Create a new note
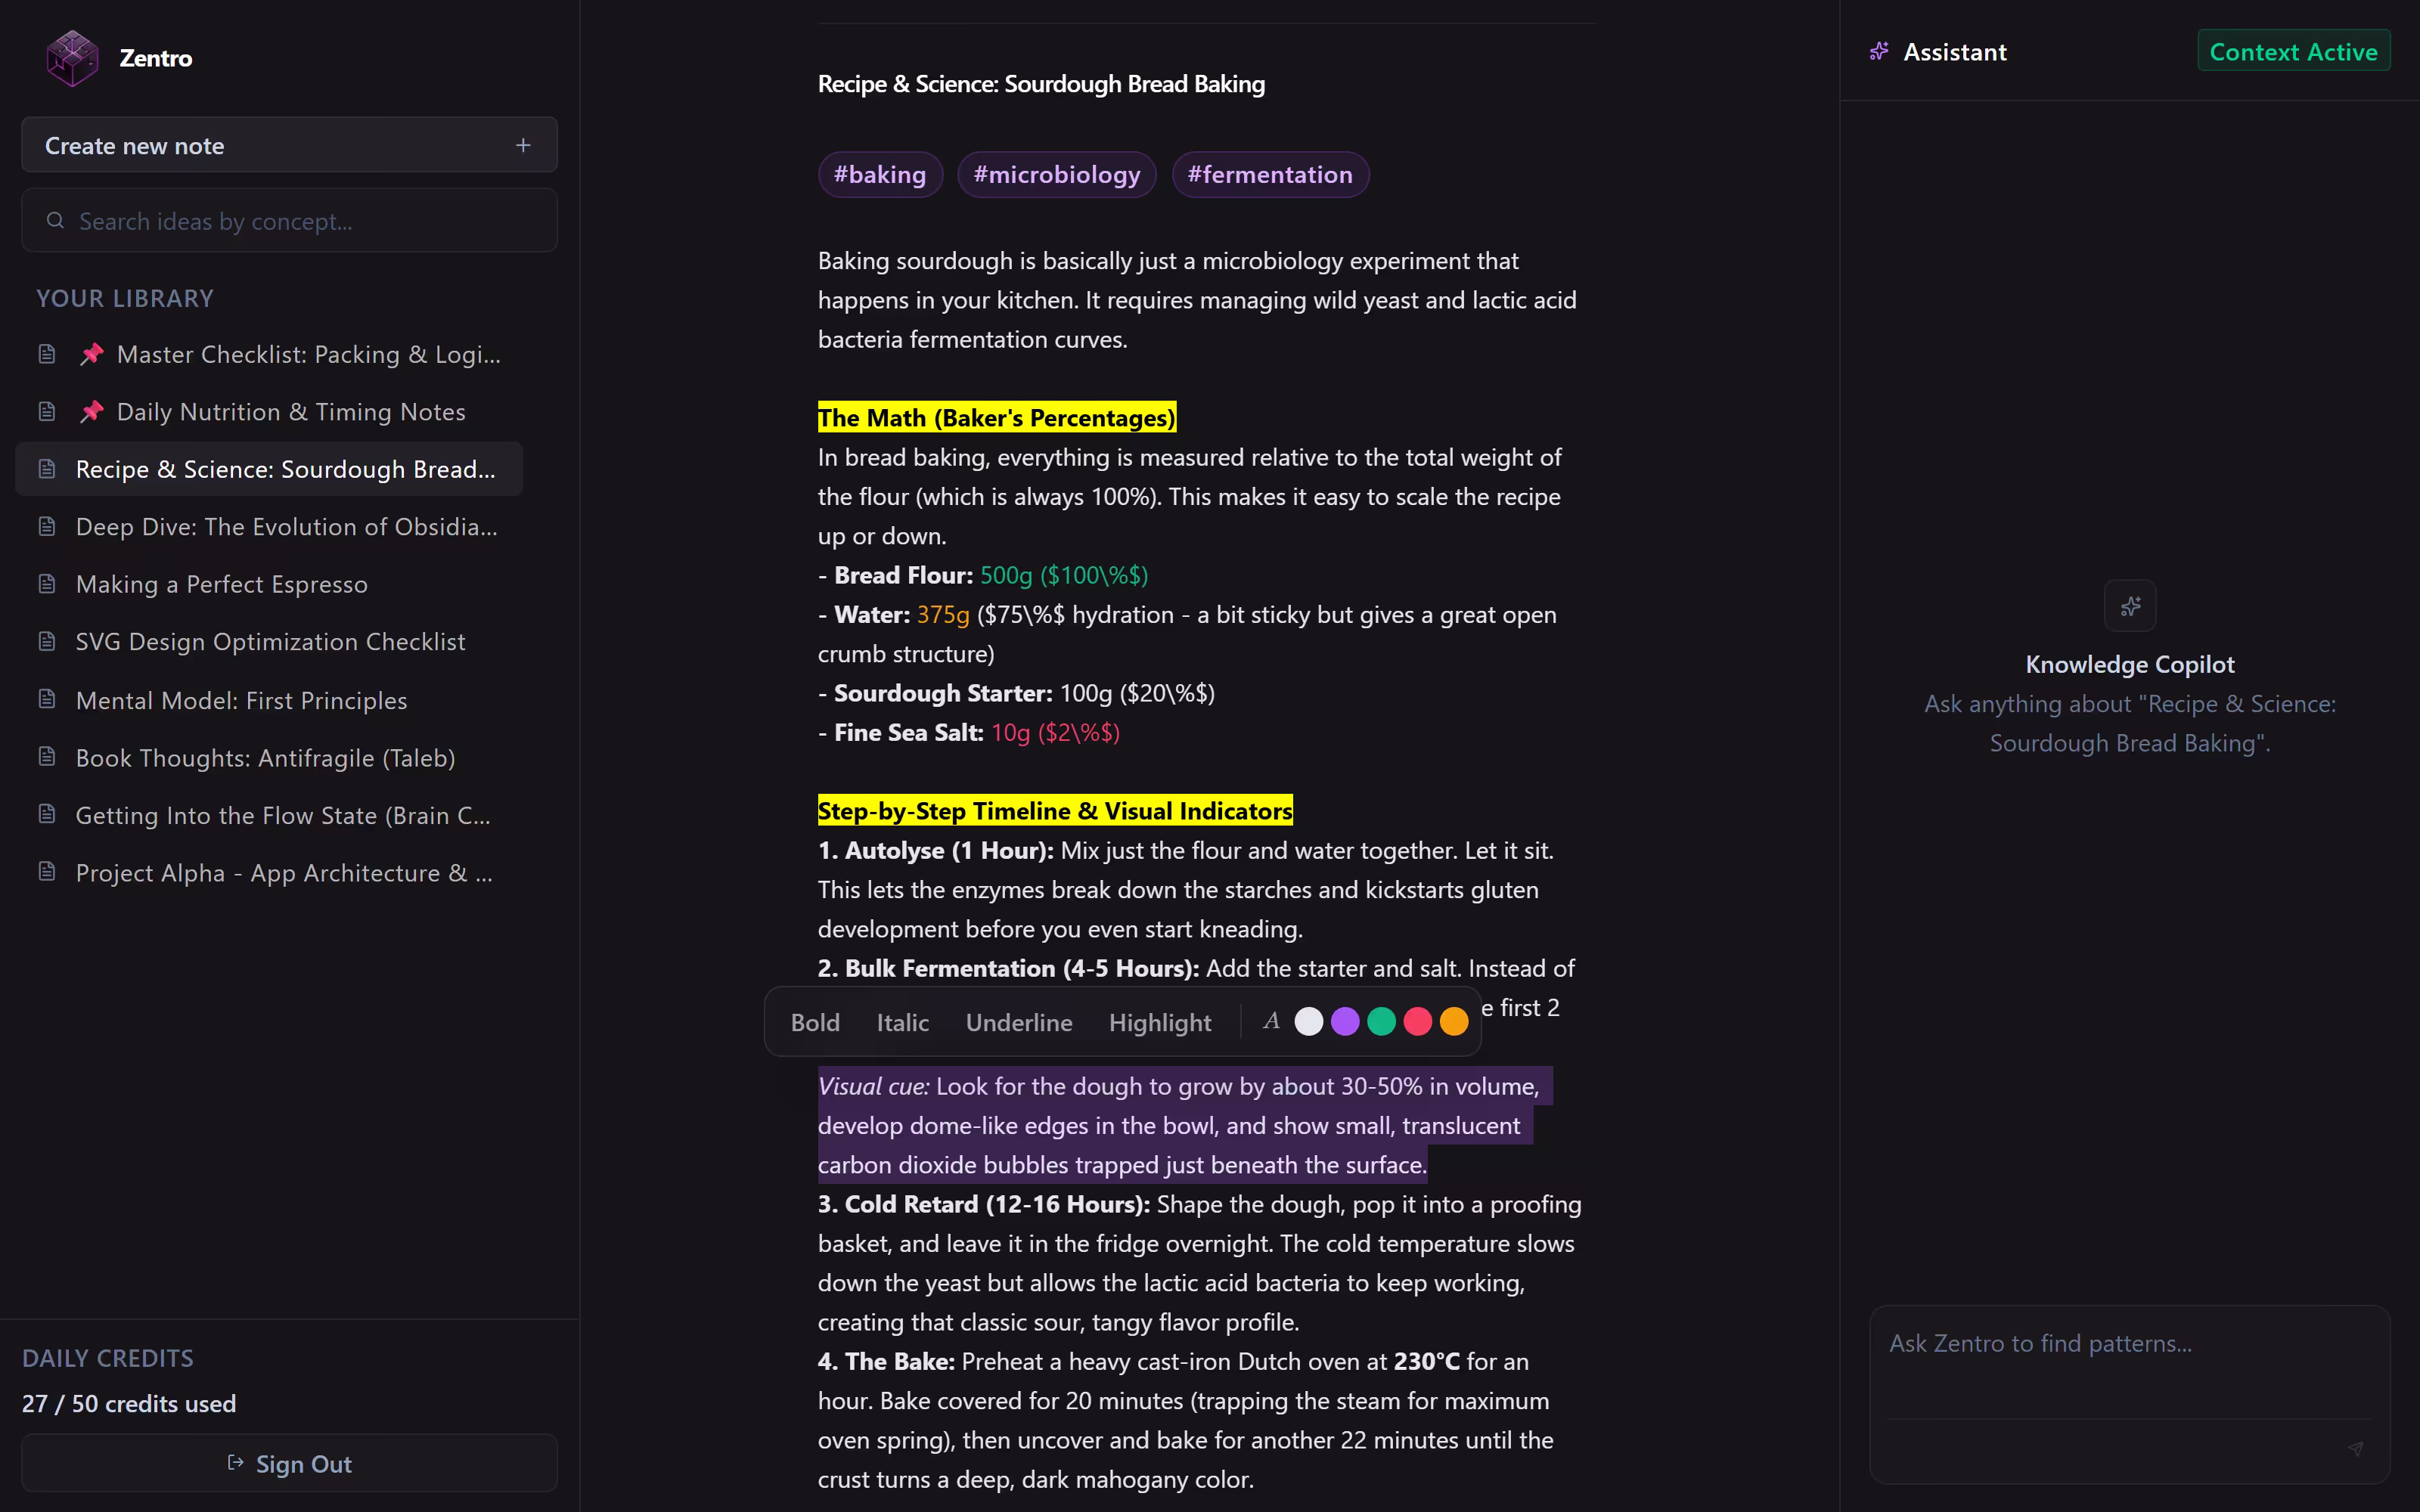The image size is (2420, 1512). (289, 145)
